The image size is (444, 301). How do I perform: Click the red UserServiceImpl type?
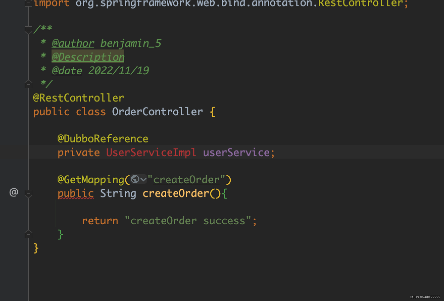[x=151, y=153]
